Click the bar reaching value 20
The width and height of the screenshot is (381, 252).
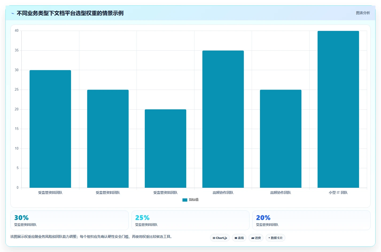(165, 149)
